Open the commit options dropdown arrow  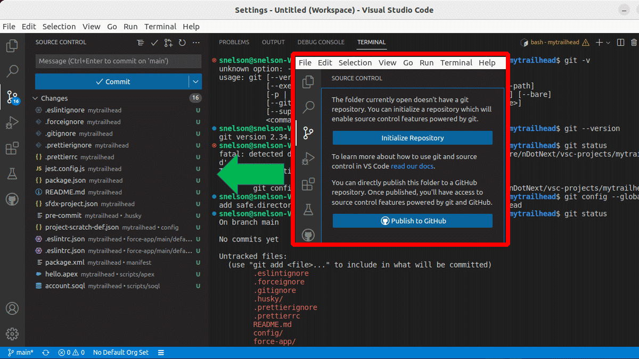tap(195, 81)
